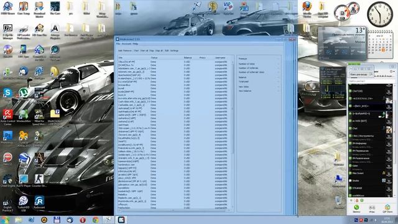Select New balance in the info panel

(259, 91)
